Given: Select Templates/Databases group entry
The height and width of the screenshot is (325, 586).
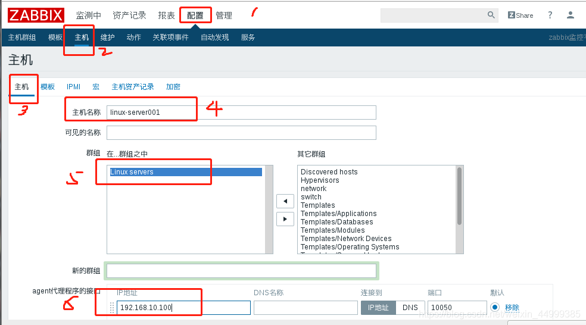Looking at the screenshot, I should (x=336, y=222).
